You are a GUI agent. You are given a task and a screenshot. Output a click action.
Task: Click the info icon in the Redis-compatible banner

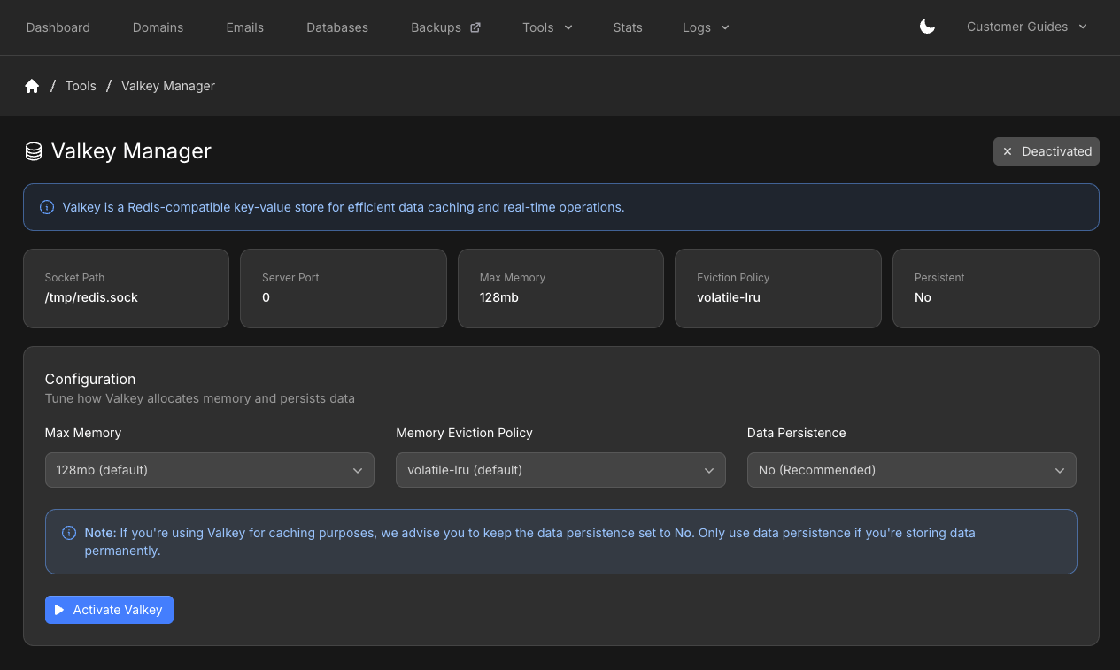click(47, 207)
